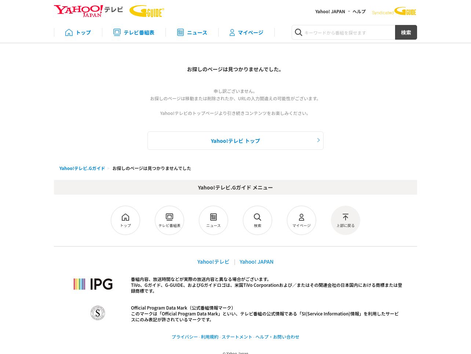Click the person icon for マイページ in the top navigation
Screen dimensions: 471x354
point(232,33)
